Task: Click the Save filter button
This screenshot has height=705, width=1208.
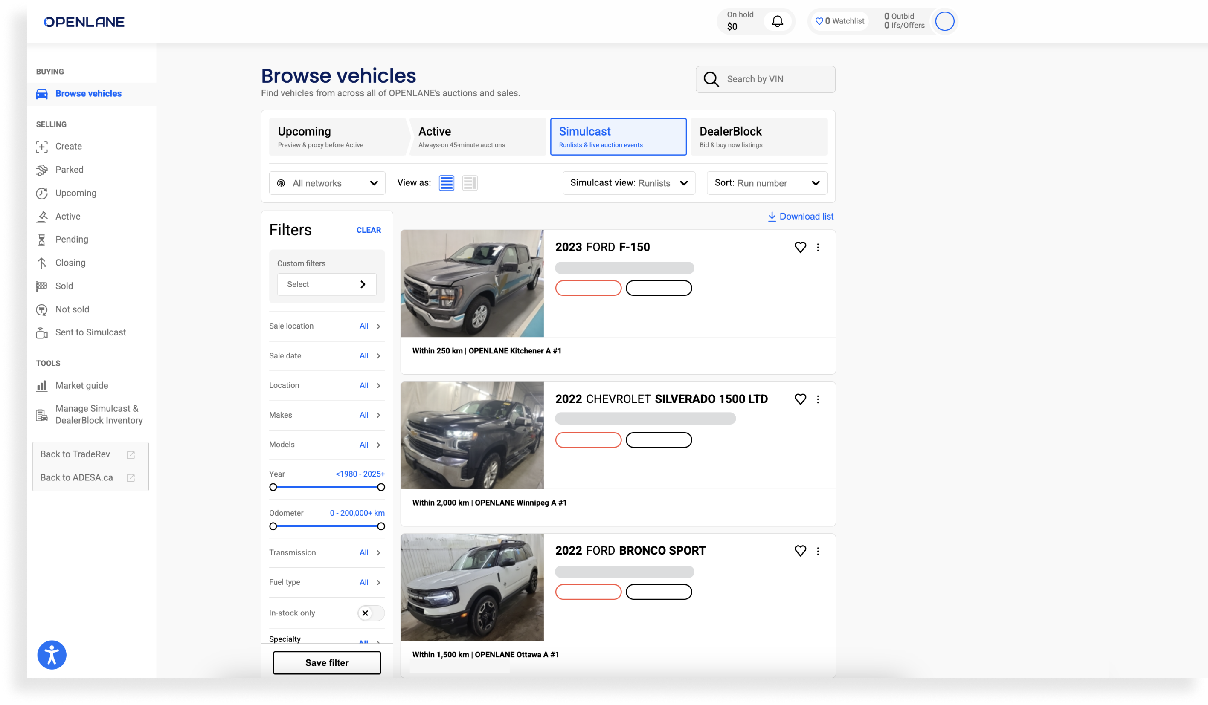Action: (327, 663)
